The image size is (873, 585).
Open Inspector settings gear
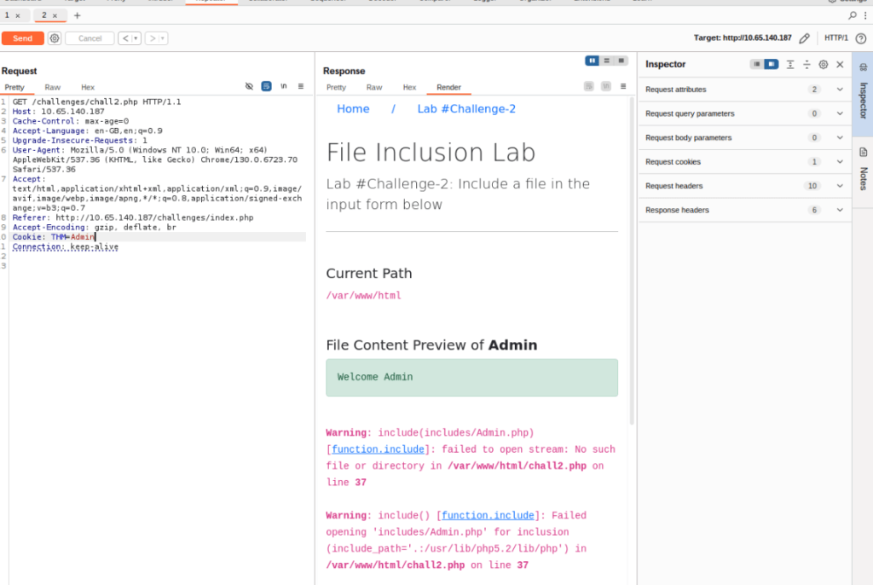coord(824,65)
